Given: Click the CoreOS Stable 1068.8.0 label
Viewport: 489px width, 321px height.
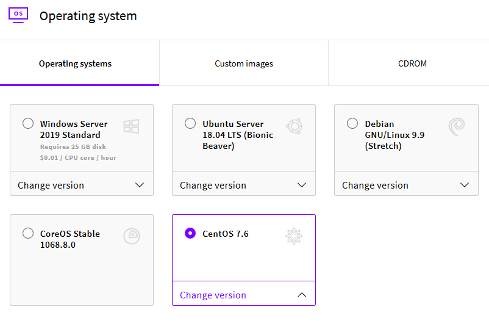Looking at the screenshot, I should coord(70,239).
